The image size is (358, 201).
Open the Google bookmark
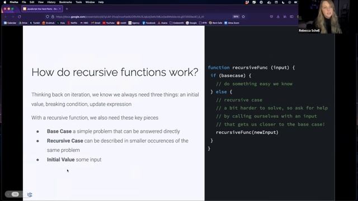coord(191,23)
